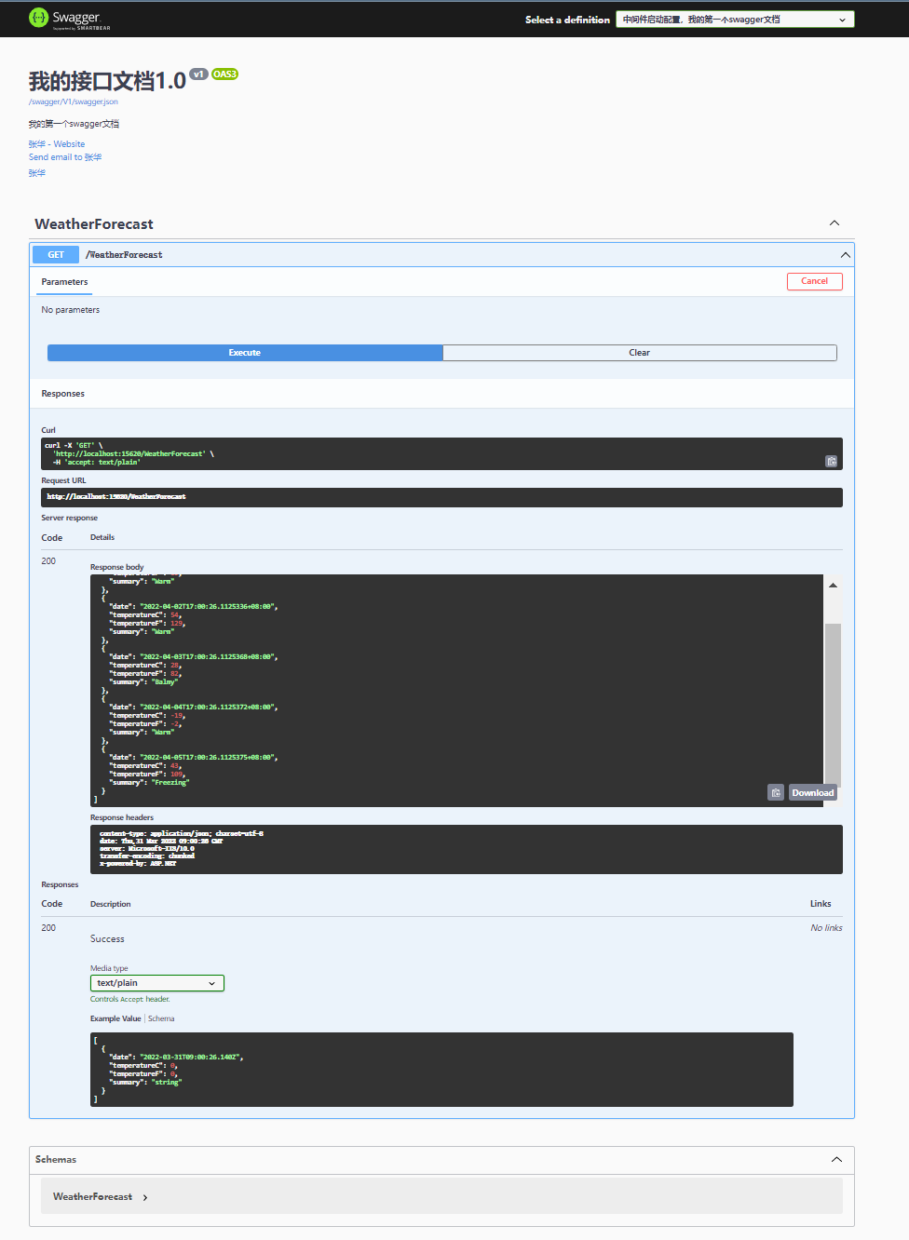
Task: Open the text/plain media type dropdown
Action: click(x=157, y=983)
